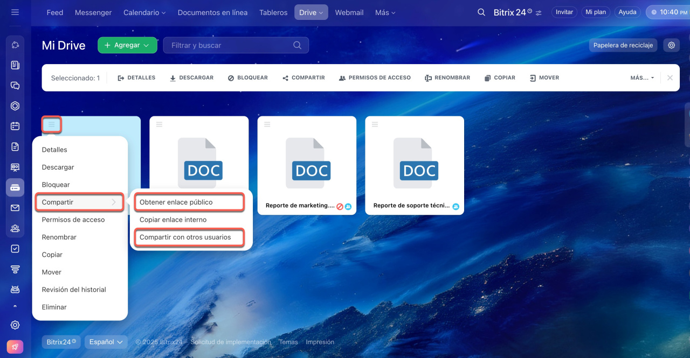Click the Tasks checkmark icon in sidebar
Image resolution: width=690 pixels, height=358 pixels.
pos(15,249)
